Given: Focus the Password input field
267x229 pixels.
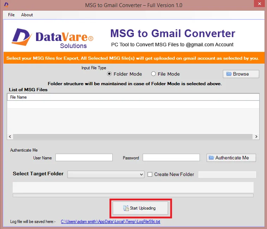Looking at the screenshot, I should pos(171,158).
